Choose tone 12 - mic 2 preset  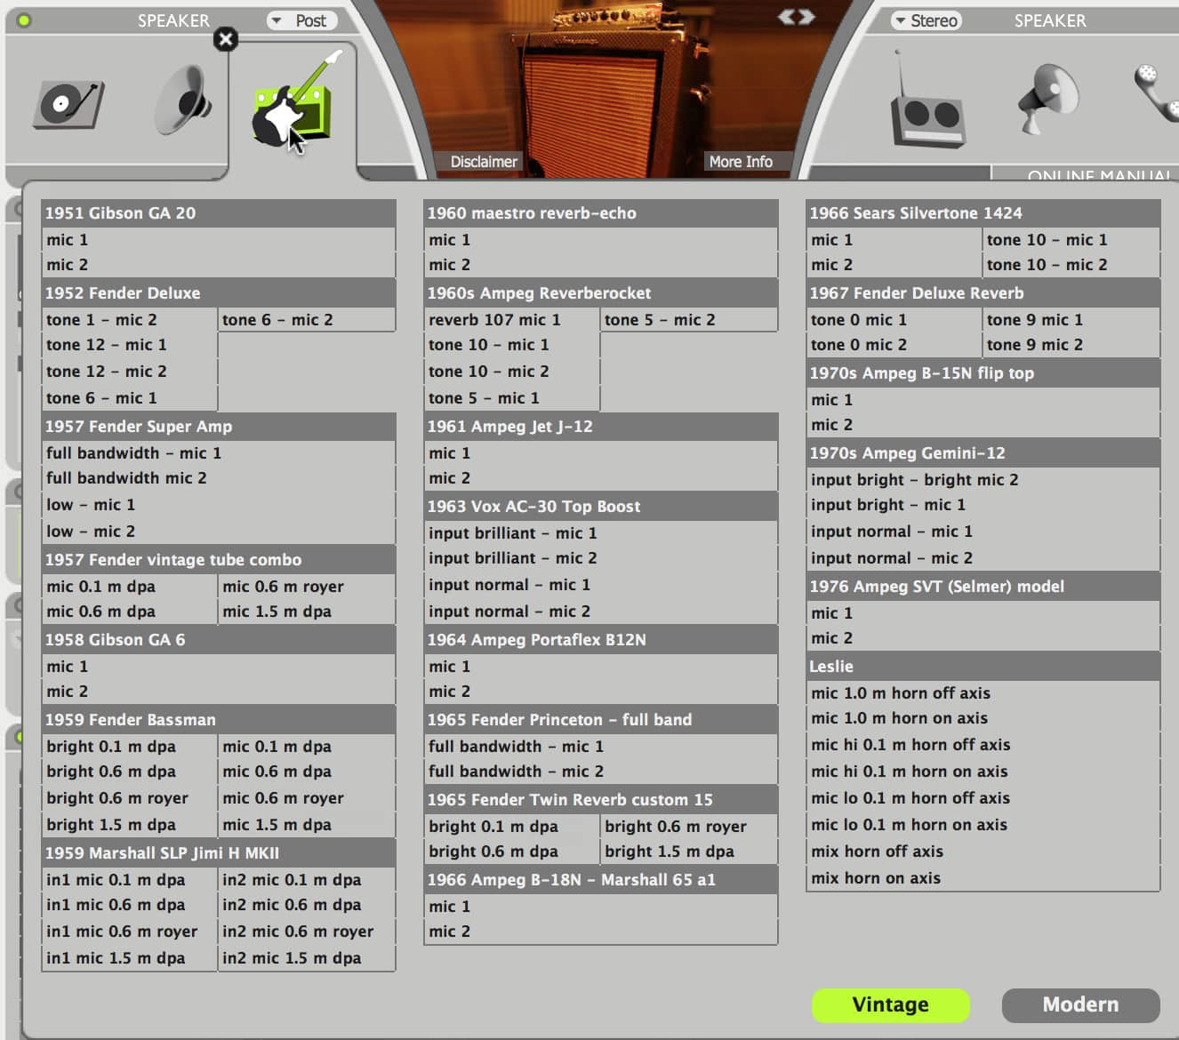point(130,372)
